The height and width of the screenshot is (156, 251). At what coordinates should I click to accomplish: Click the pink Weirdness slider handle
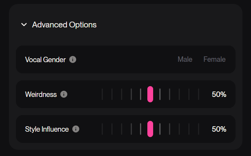[150, 94]
